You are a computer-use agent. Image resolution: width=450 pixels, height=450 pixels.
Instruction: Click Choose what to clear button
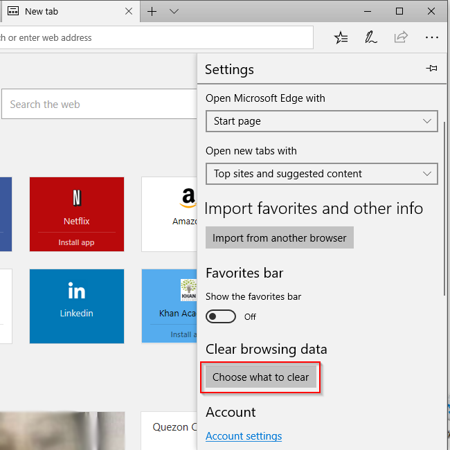(x=260, y=377)
